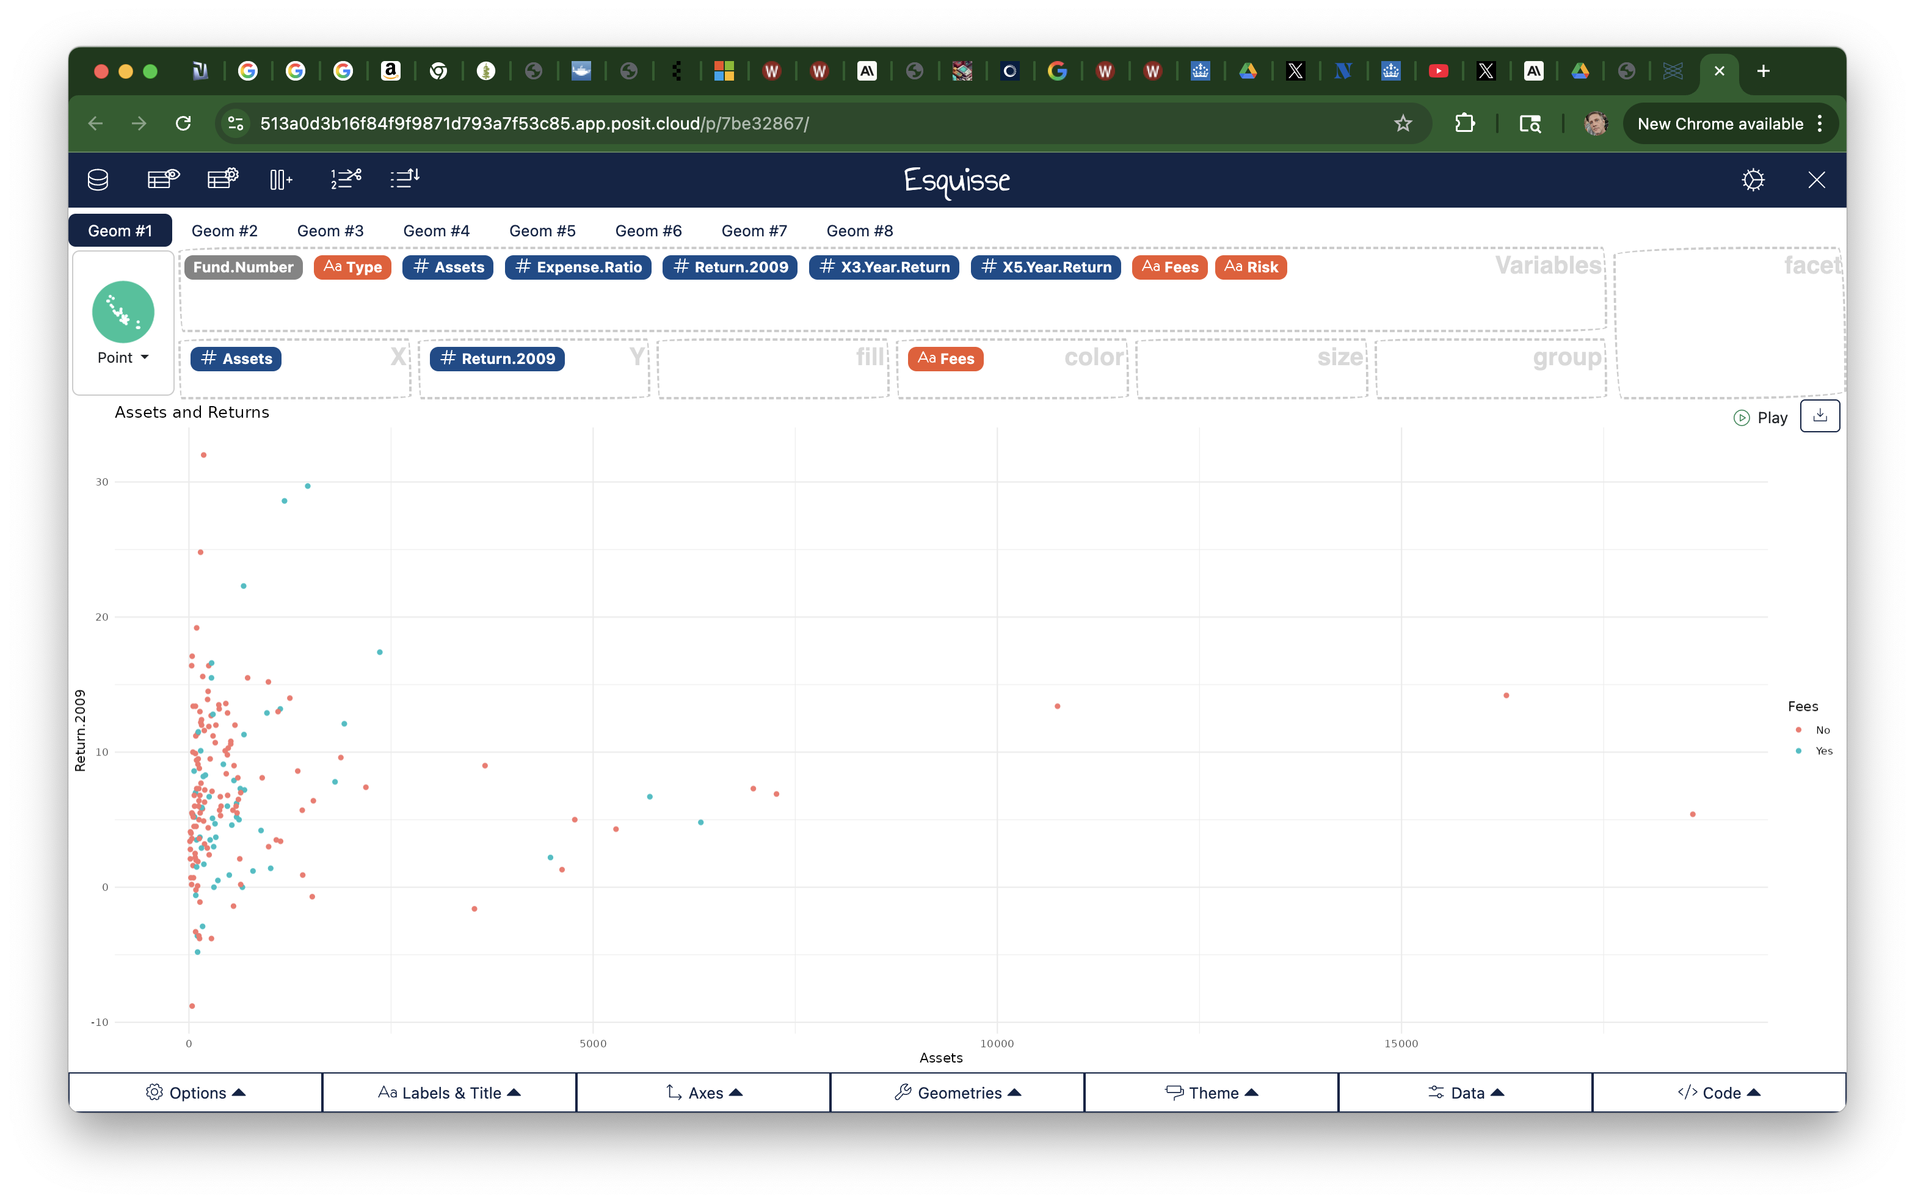This screenshot has height=1203, width=1915.
Task: Click the Risk variable badge
Action: (1251, 267)
